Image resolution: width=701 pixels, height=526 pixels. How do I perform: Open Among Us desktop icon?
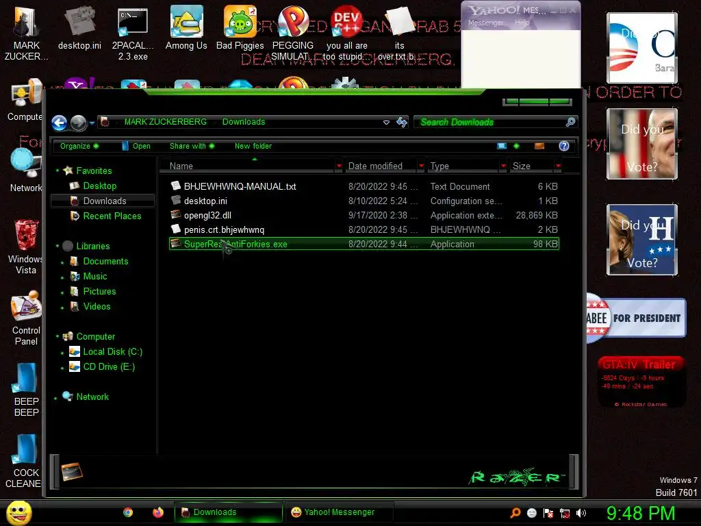click(x=186, y=27)
